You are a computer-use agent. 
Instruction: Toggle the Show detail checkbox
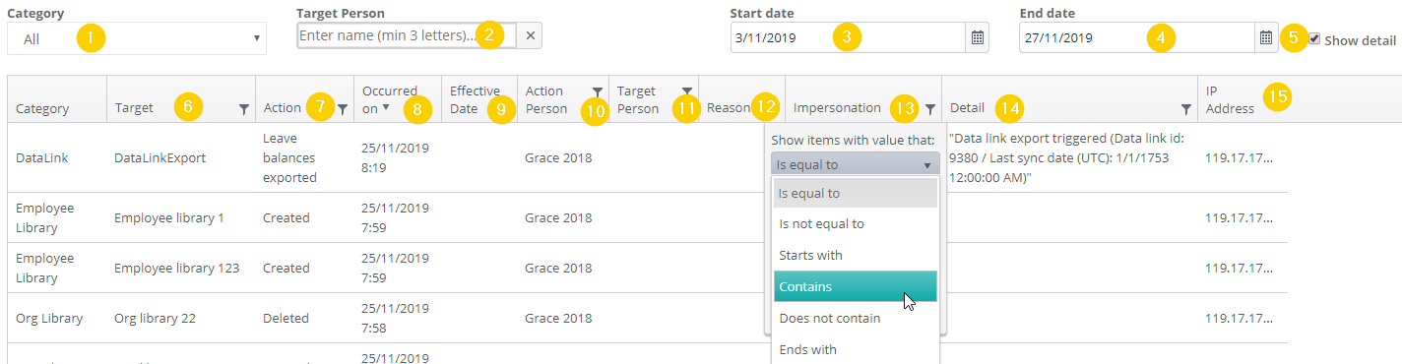(1314, 39)
